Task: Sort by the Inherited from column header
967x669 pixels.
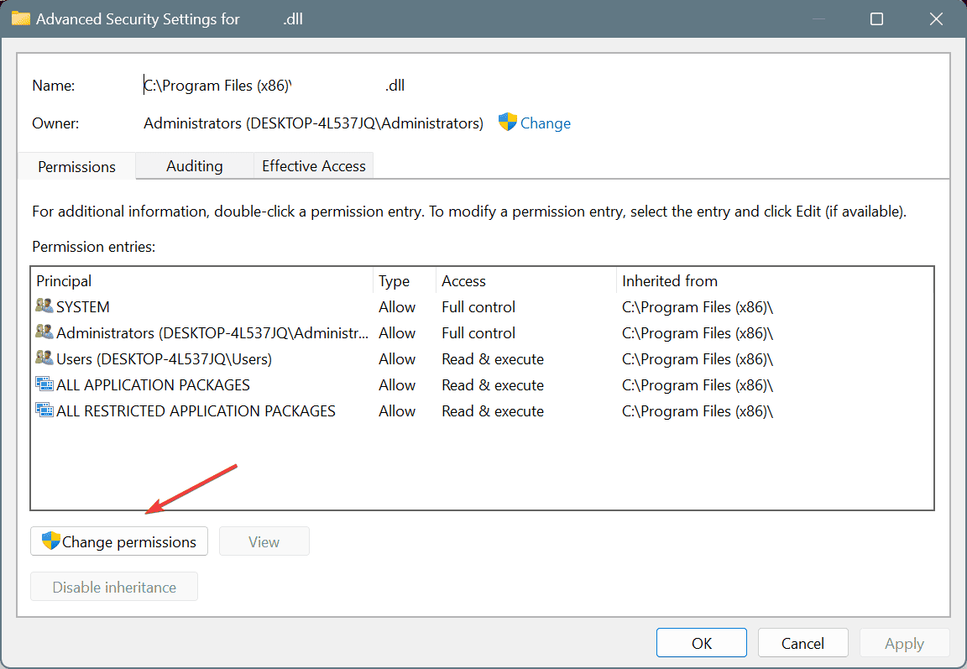Action: [775, 281]
